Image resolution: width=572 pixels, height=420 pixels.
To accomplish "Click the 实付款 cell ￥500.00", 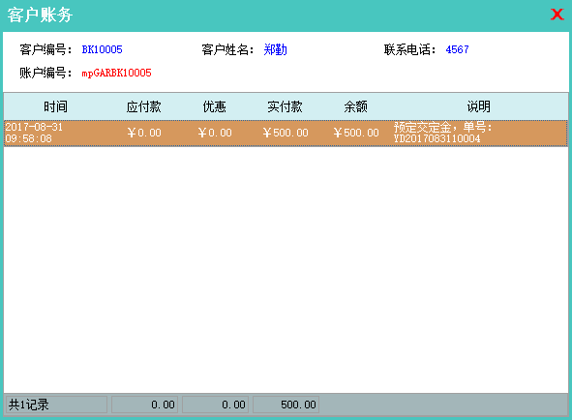I will (286, 133).
